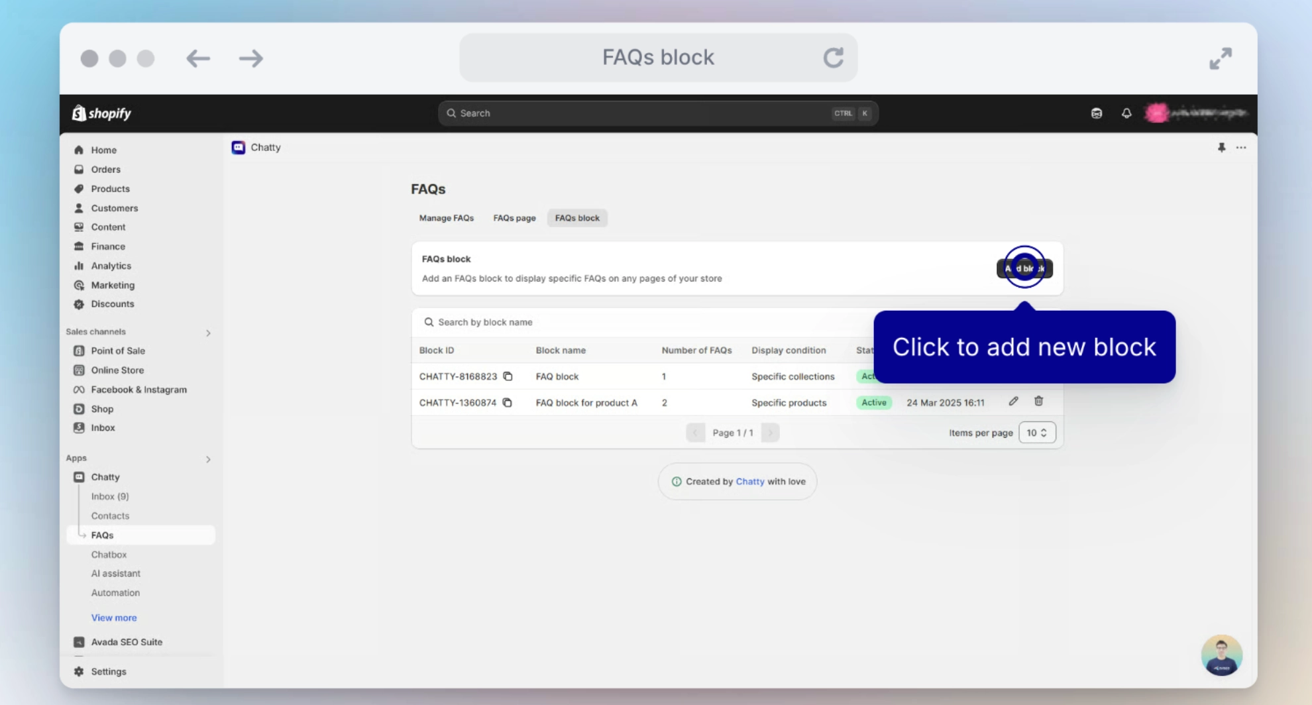Open the Chatty link in footer
This screenshot has height=705, width=1312.
[x=750, y=482]
